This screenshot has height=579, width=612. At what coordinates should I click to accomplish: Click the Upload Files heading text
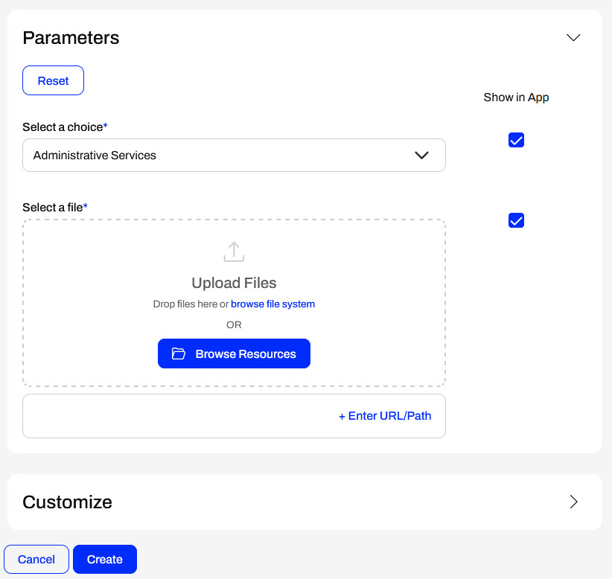click(234, 283)
